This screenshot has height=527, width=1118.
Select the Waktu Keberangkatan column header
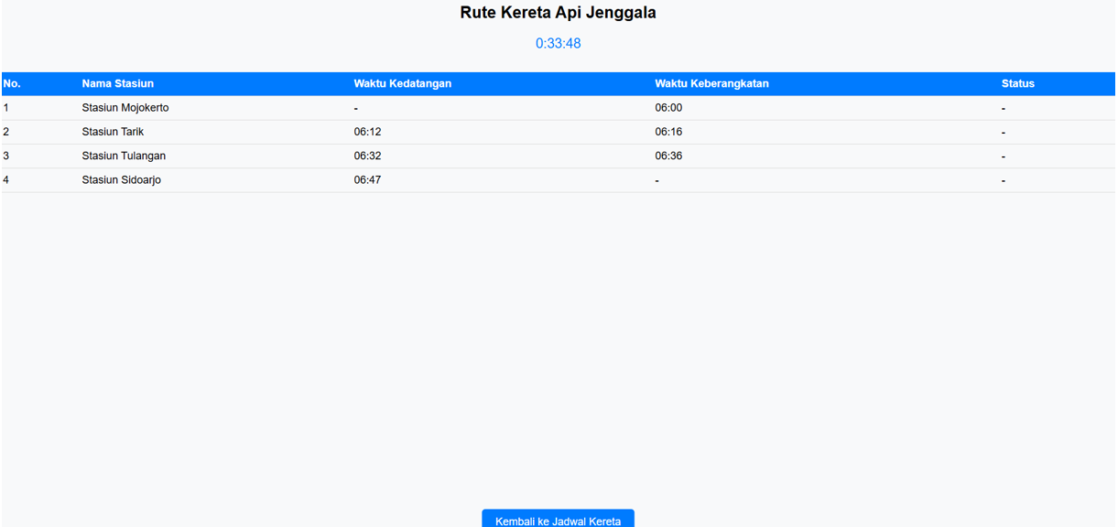click(711, 83)
